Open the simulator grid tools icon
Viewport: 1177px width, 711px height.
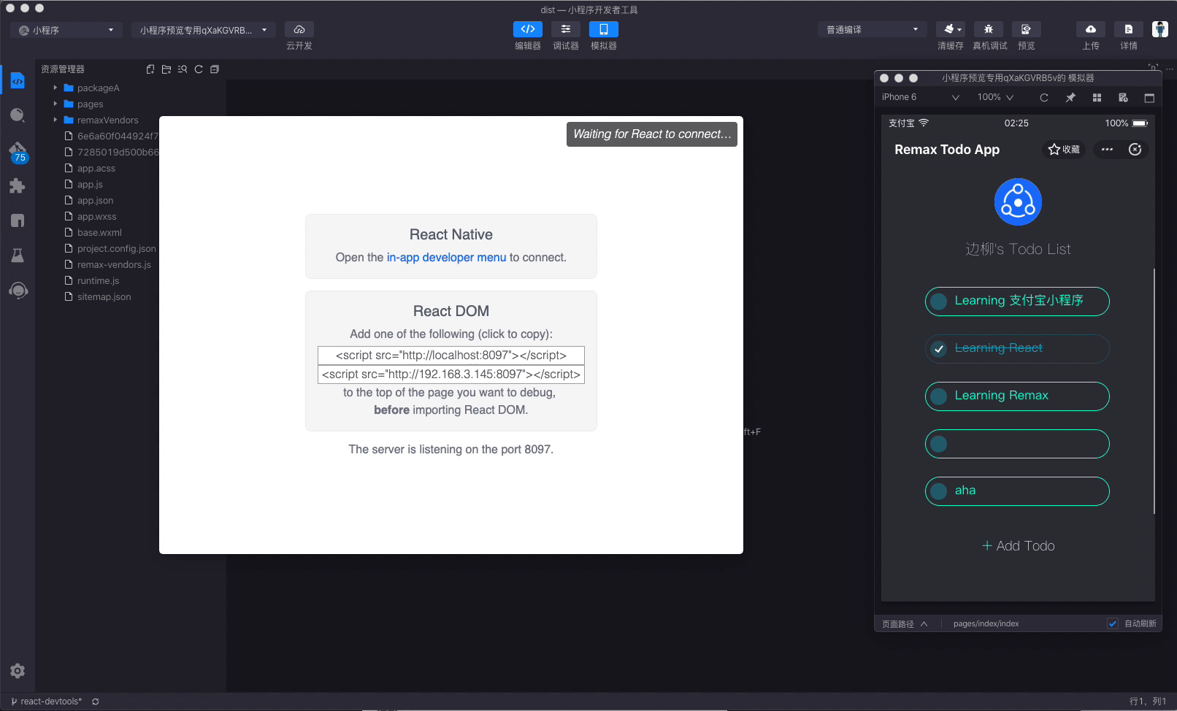[x=1097, y=98]
